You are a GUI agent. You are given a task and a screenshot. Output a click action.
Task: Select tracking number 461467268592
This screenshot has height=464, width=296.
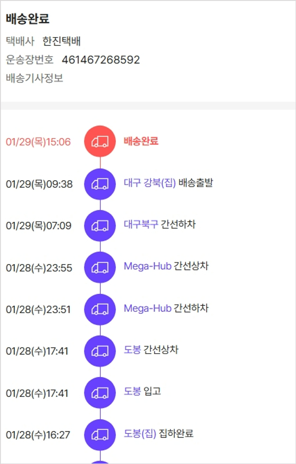click(x=101, y=60)
